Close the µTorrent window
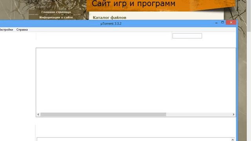Image resolution: width=251 pixels, height=141 pixels. click(231, 23)
